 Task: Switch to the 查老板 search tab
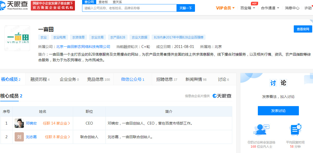[103, 2]
